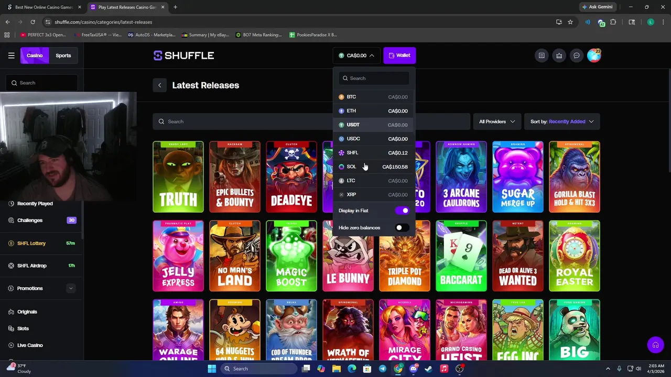The height and width of the screenshot is (377, 671).
Task: Toggle Hide zero balances switch
Action: click(x=402, y=228)
